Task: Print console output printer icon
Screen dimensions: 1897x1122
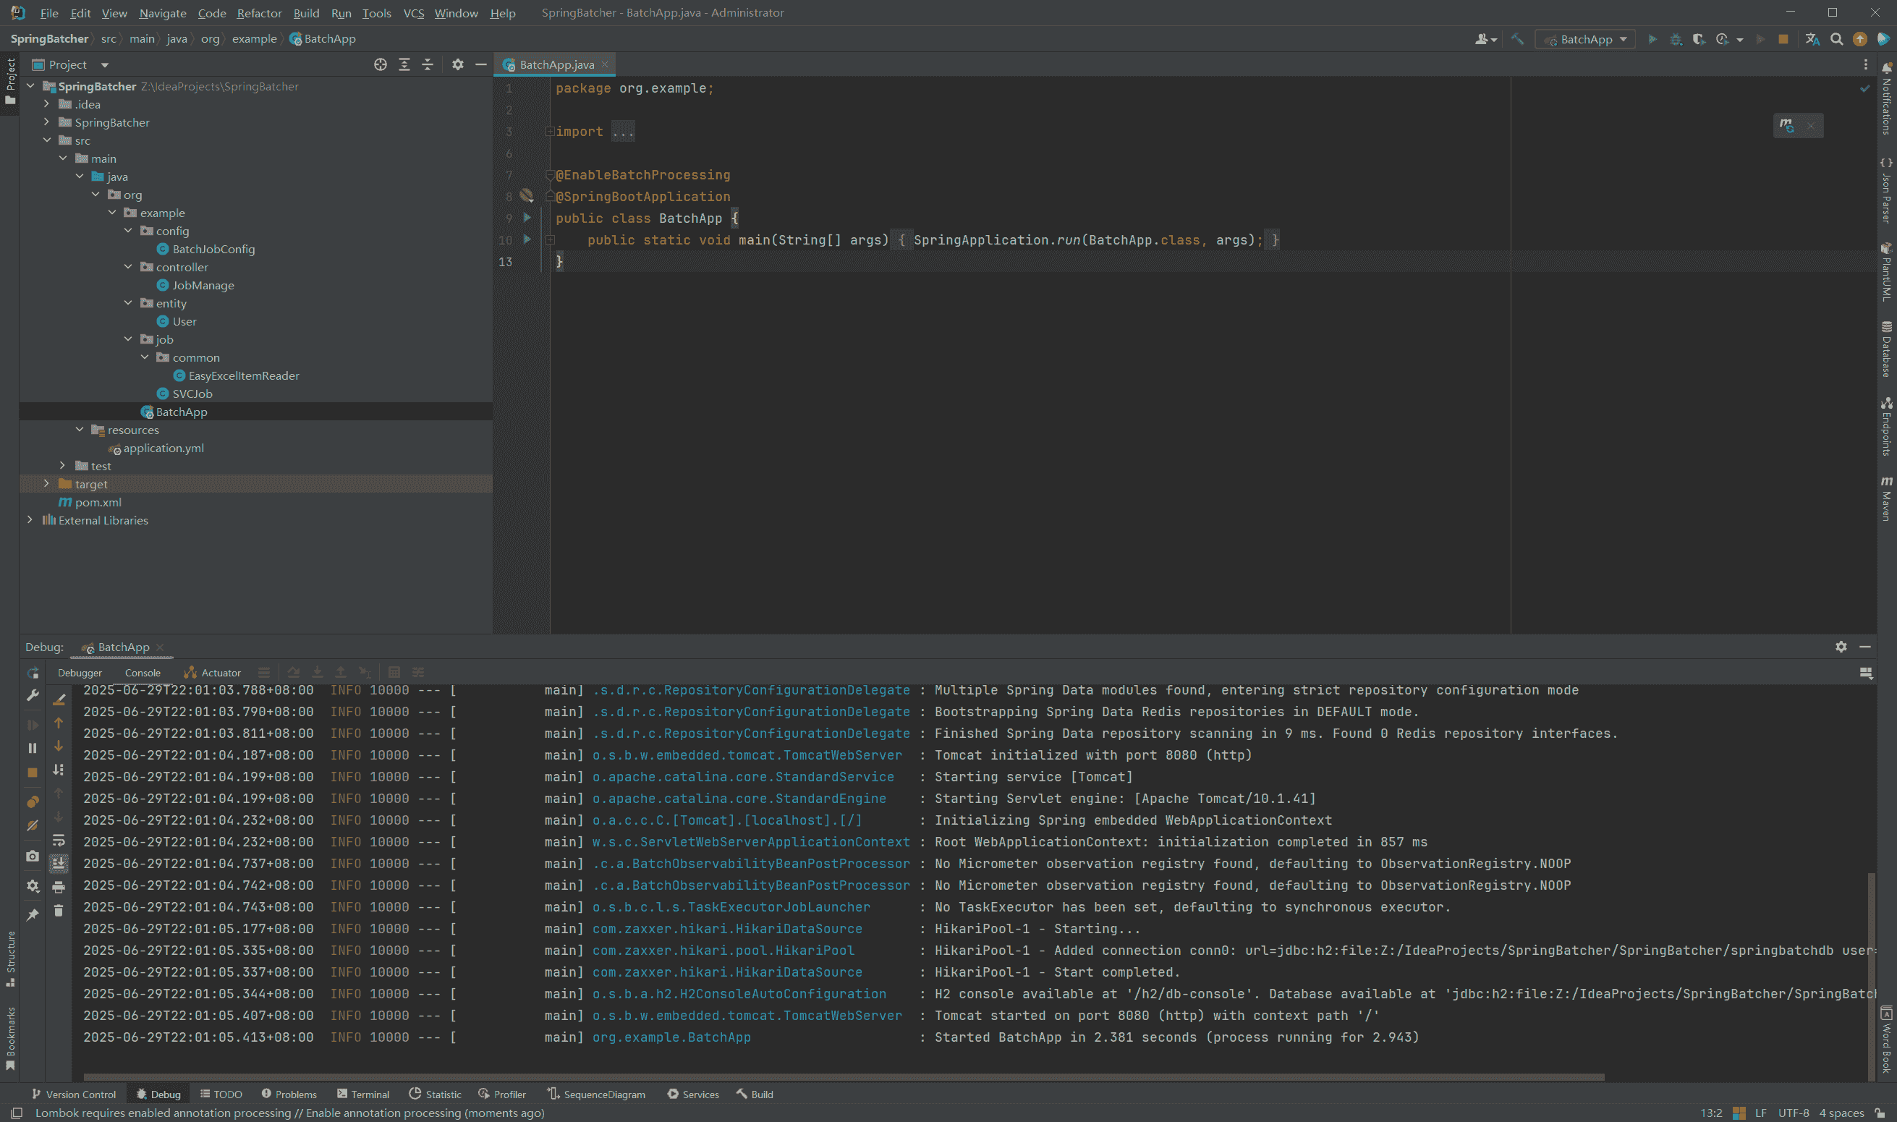Action: tap(58, 887)
